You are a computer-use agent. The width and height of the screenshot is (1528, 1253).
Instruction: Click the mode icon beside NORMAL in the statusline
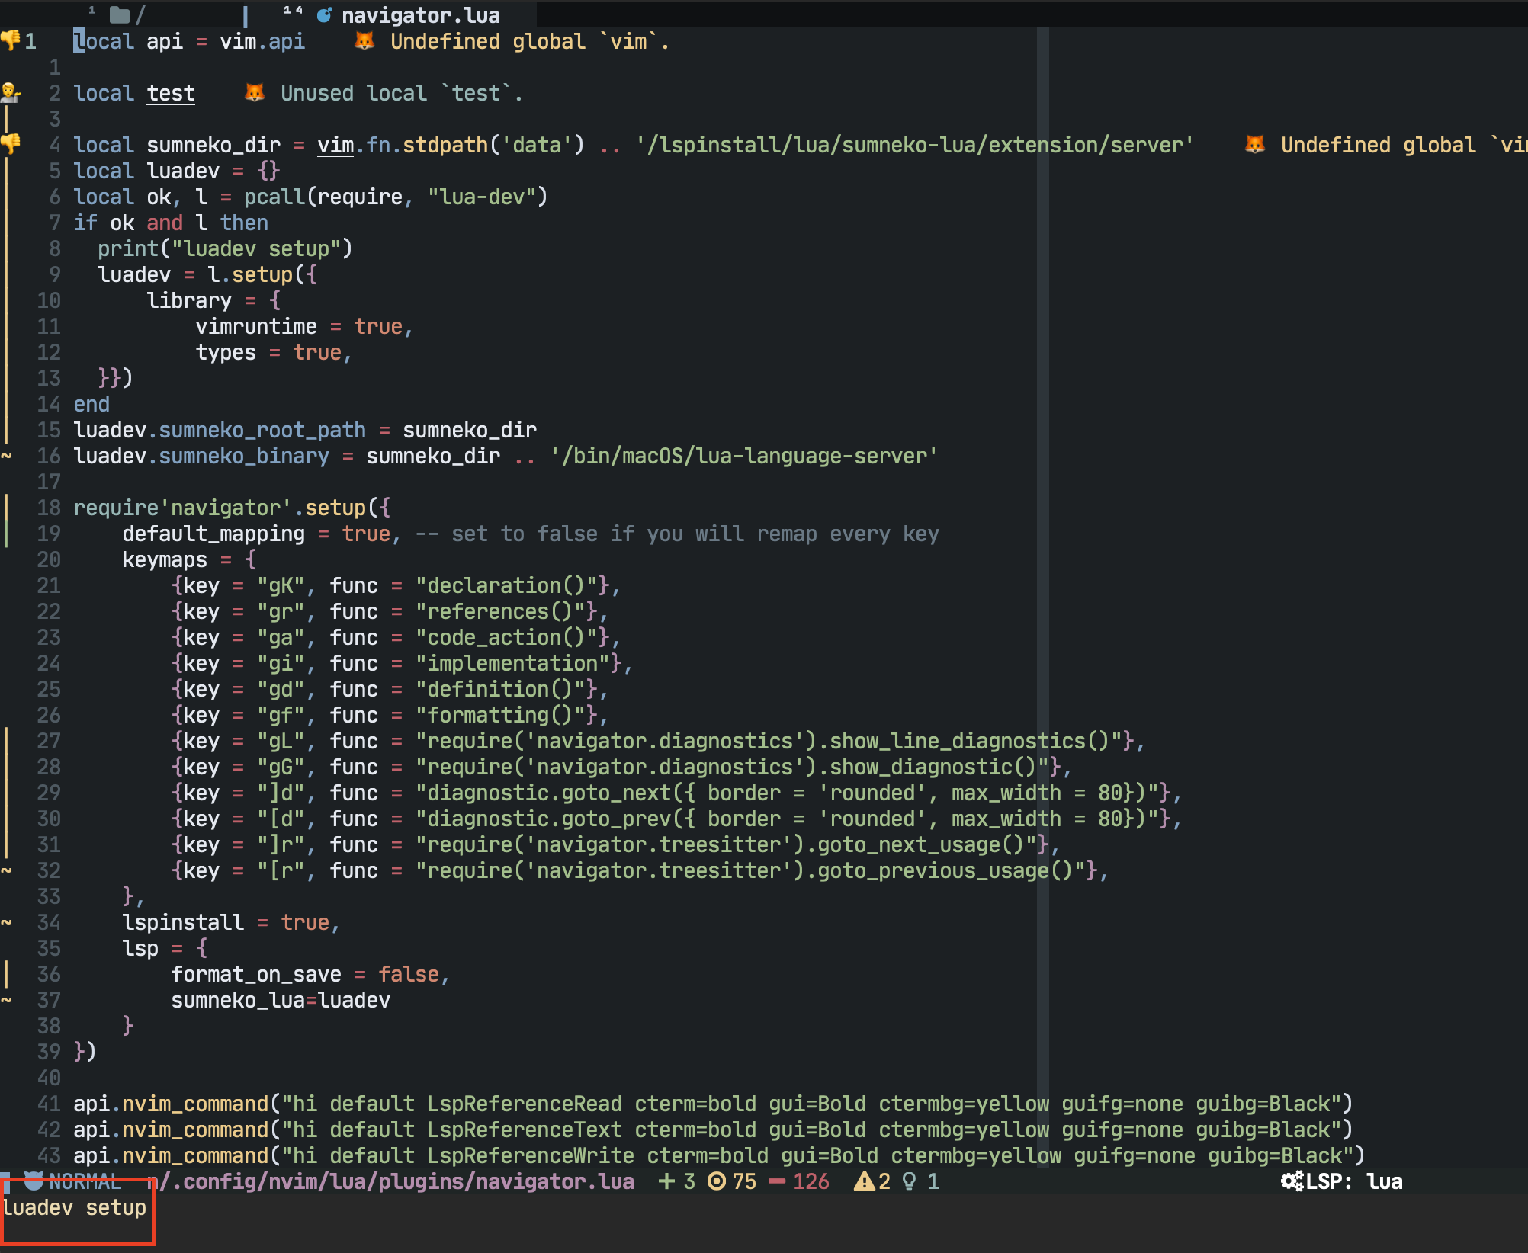(34, 1181)
